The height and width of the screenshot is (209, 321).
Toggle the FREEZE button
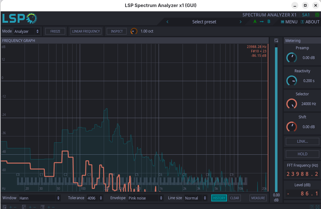(x=55, y=31)
